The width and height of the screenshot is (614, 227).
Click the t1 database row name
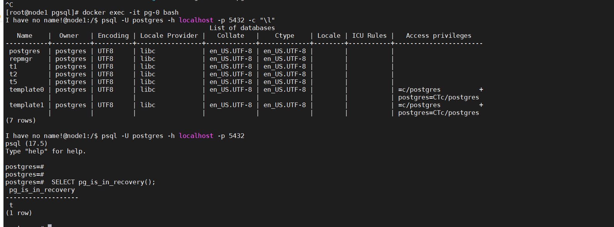(x=13, y=66)
